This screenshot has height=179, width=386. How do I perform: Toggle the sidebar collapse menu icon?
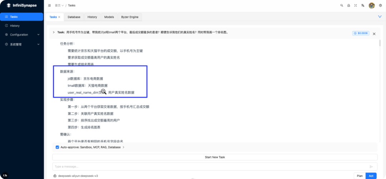(49, 5)
